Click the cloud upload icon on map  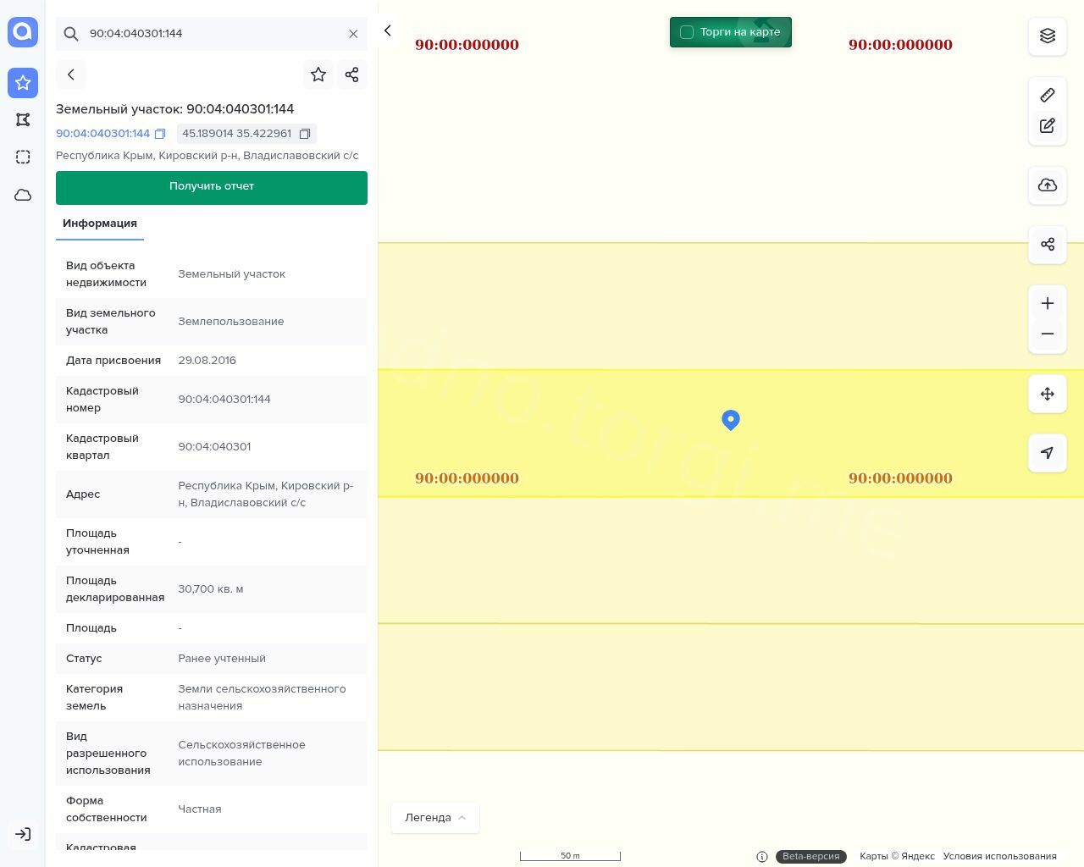tap(1048, 185)
